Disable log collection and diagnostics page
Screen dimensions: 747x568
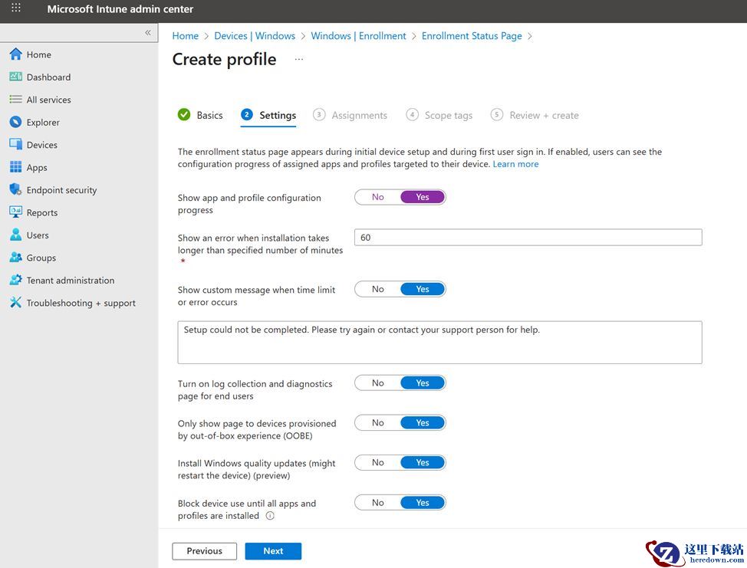(x=377, y=382)
